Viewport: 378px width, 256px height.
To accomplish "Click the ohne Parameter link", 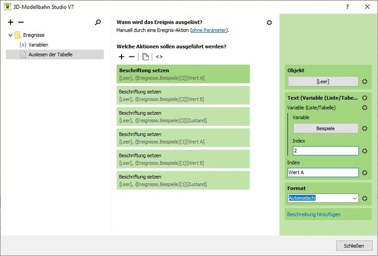I will [209, 30].
